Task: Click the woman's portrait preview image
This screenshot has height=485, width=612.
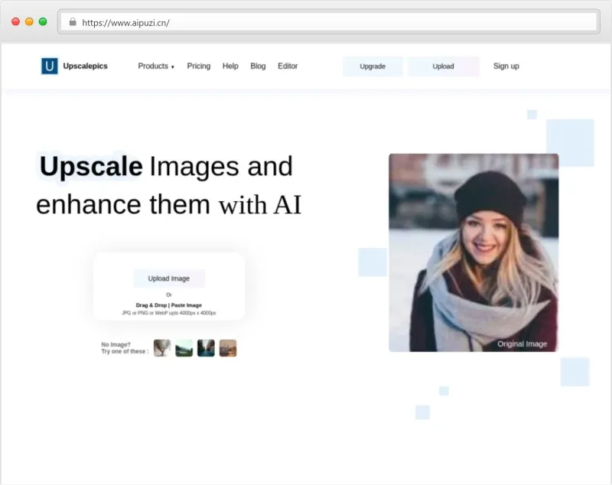Action: tap(474, 252)
